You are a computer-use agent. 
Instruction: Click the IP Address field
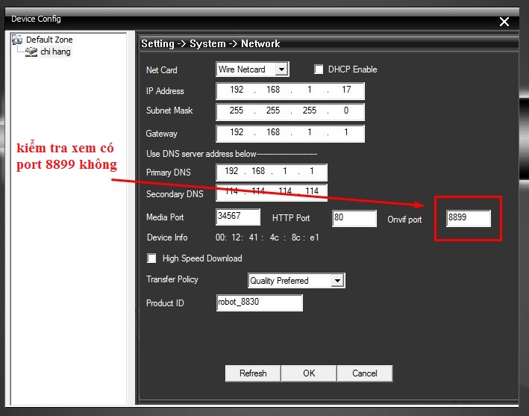point(290,91)
